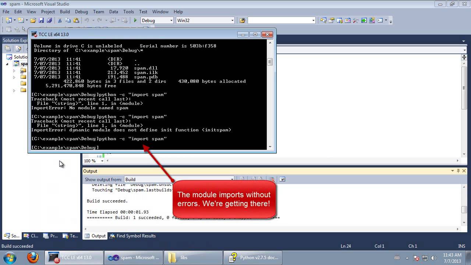Expand the last folder under spam project

pyautogui.click(x=14, y=90)
